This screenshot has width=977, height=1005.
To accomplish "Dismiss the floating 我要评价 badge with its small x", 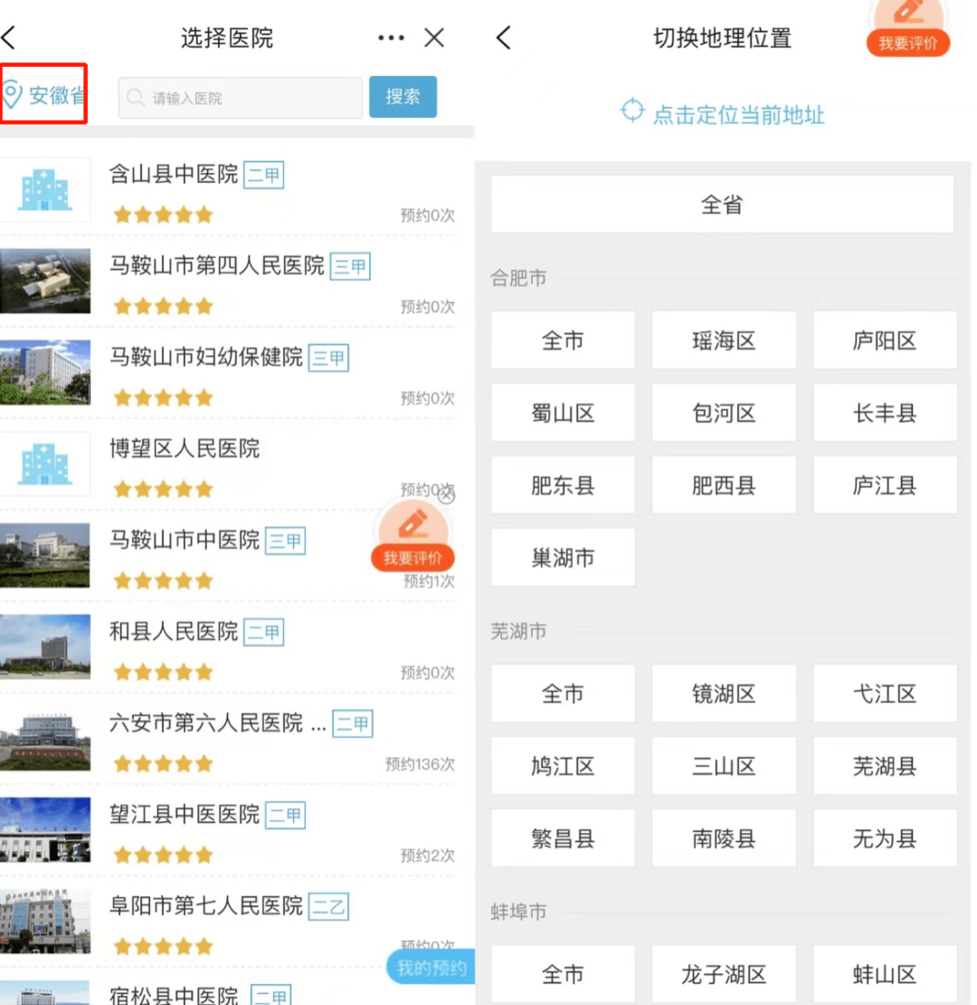I will tap(446, 495).
